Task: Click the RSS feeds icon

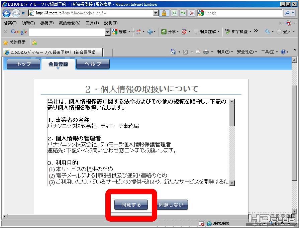Action: click(x=185, y=52)
